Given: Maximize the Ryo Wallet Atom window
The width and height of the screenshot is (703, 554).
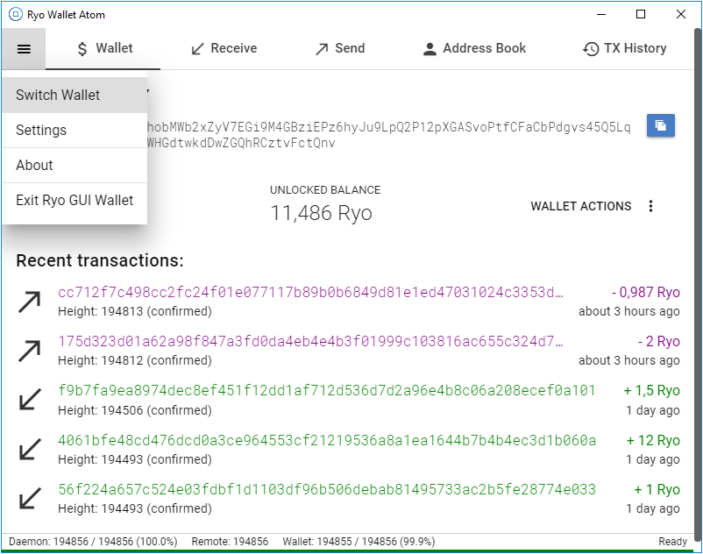Looking at the screenshot, I should (x=641, y=14).
